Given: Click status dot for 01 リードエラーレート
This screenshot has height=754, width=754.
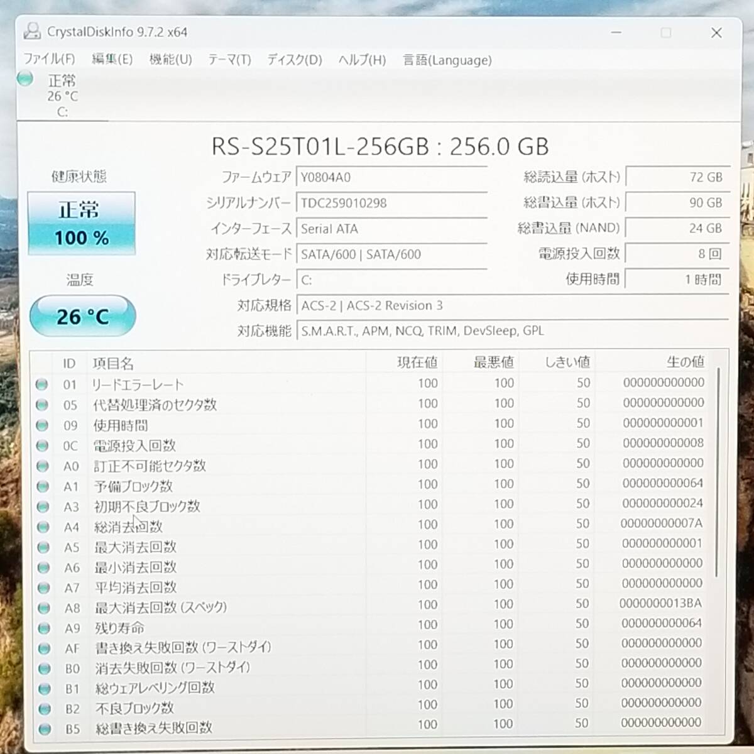Looking at the screenshot, I should click(x=42, y=385).
